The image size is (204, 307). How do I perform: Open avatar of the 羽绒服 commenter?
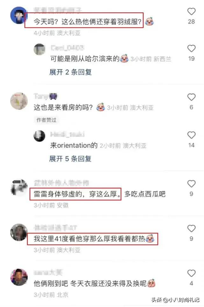19,15
